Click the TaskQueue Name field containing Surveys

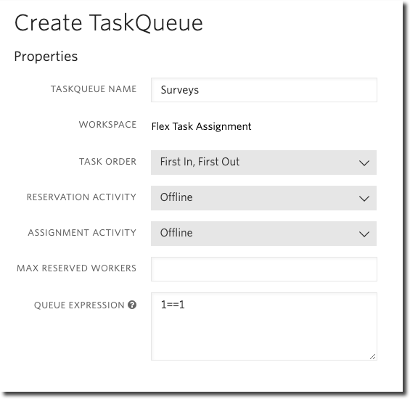pyautogui.click(x=264, y=90)
